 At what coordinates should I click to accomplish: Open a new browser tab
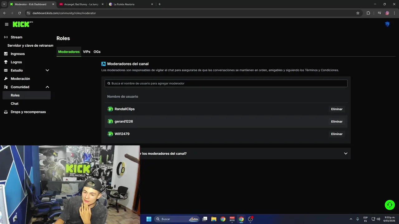[160, 4]
